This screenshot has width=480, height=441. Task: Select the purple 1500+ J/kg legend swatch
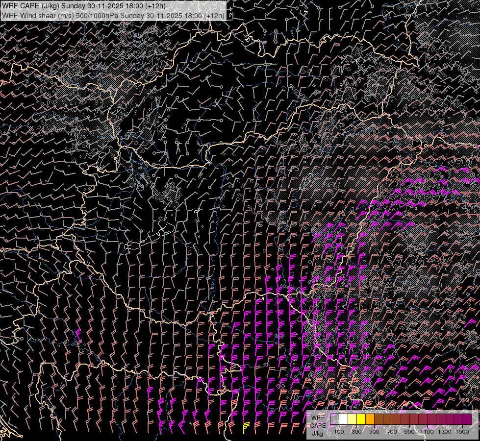click(x=467, y=419)
